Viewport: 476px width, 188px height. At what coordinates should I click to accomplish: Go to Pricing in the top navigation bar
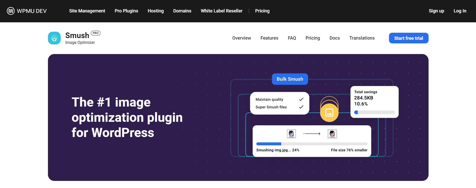[x=262, y=11]
